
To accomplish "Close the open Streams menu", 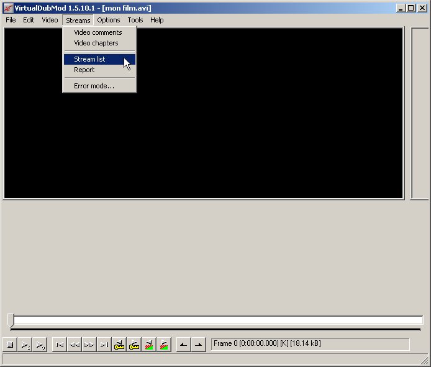I will coord(78,20).
